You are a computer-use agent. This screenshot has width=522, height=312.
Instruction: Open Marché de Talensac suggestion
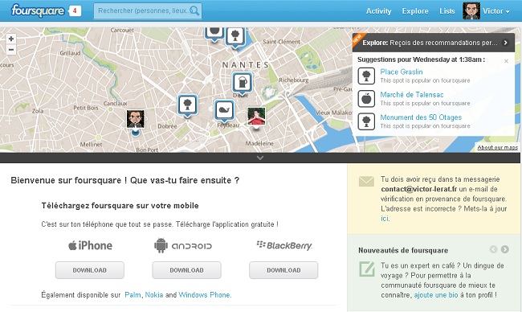411,94
